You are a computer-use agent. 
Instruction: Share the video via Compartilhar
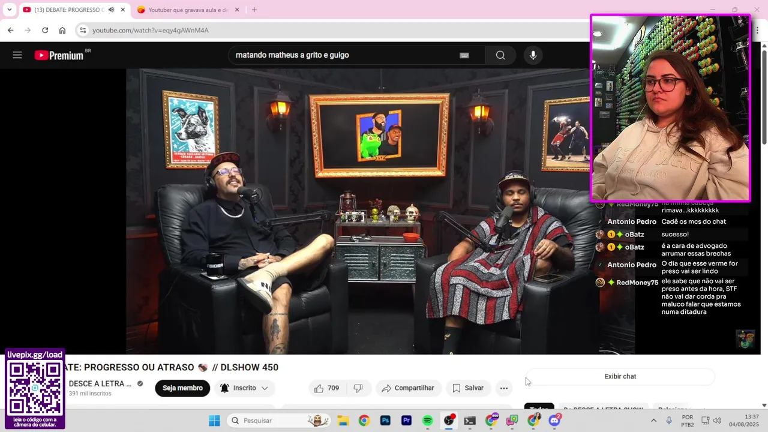point(408,388)
